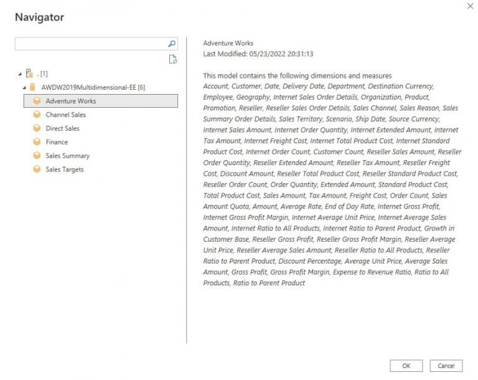The width and height of the screenshot is (478, 380).
Task: Click the Channel Sales cube icon
Action: (37, 115)
